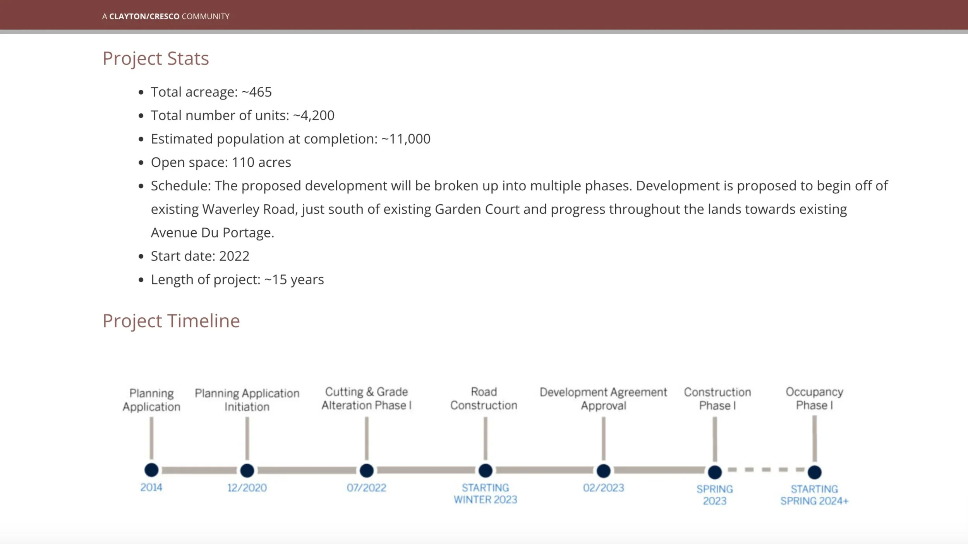Click the Clayton/Cresco Community header text

coord(166,16)
